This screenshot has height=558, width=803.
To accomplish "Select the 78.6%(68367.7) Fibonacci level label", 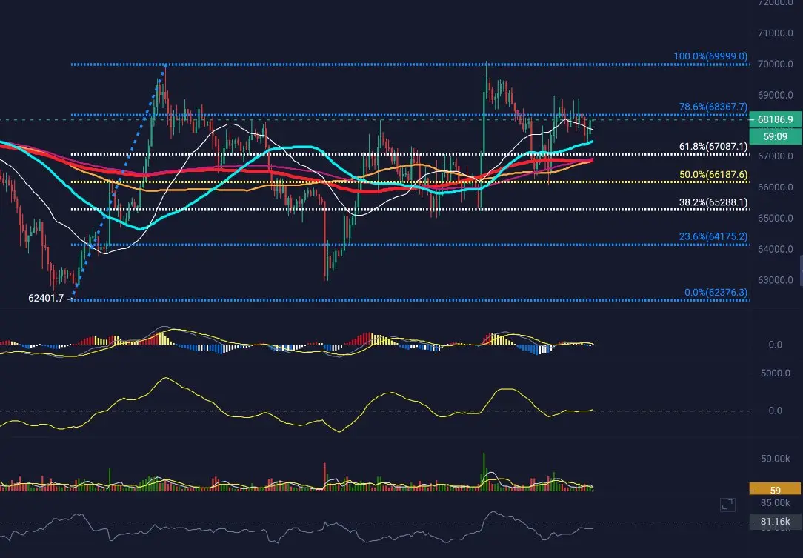I will (x=713, y=107).
